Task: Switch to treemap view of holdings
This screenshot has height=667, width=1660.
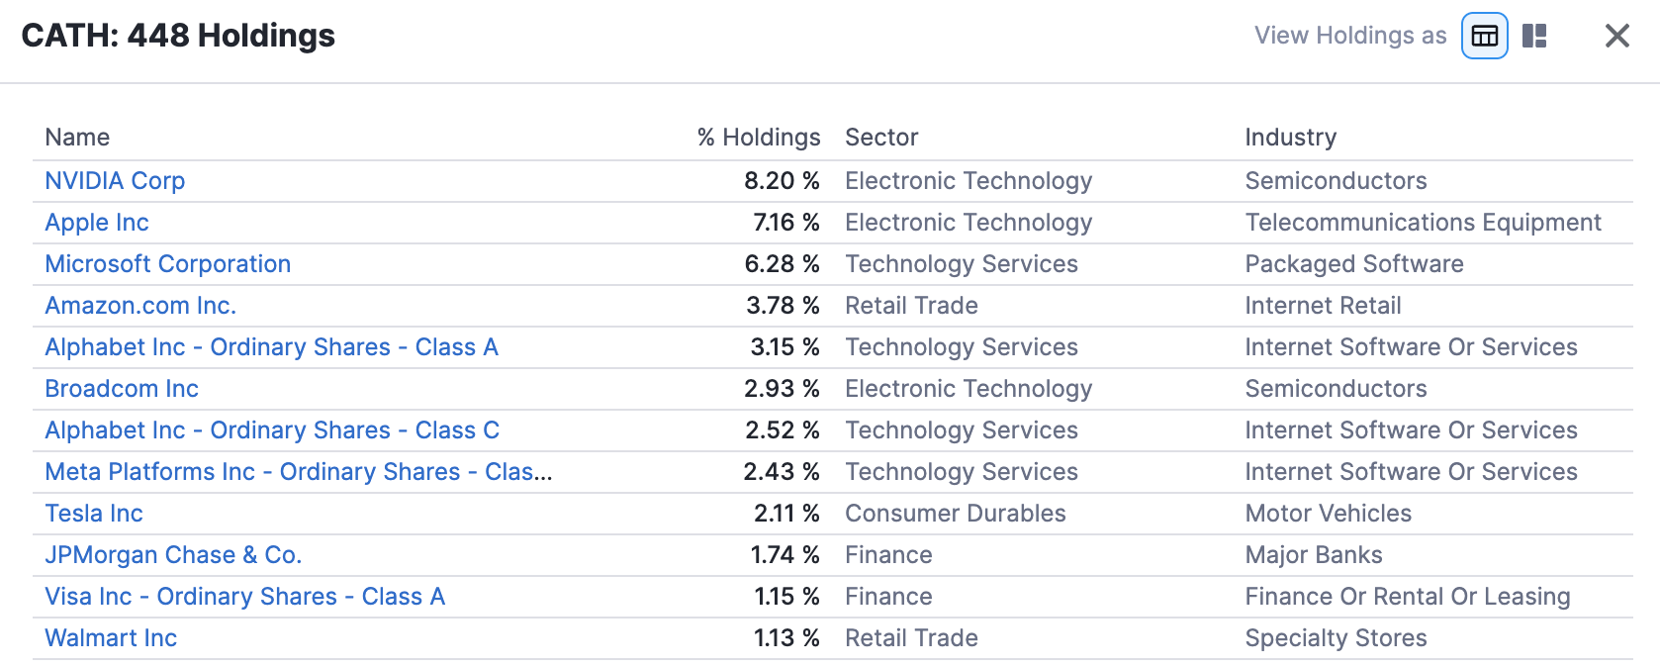Action: click(x=1534, y=36)
